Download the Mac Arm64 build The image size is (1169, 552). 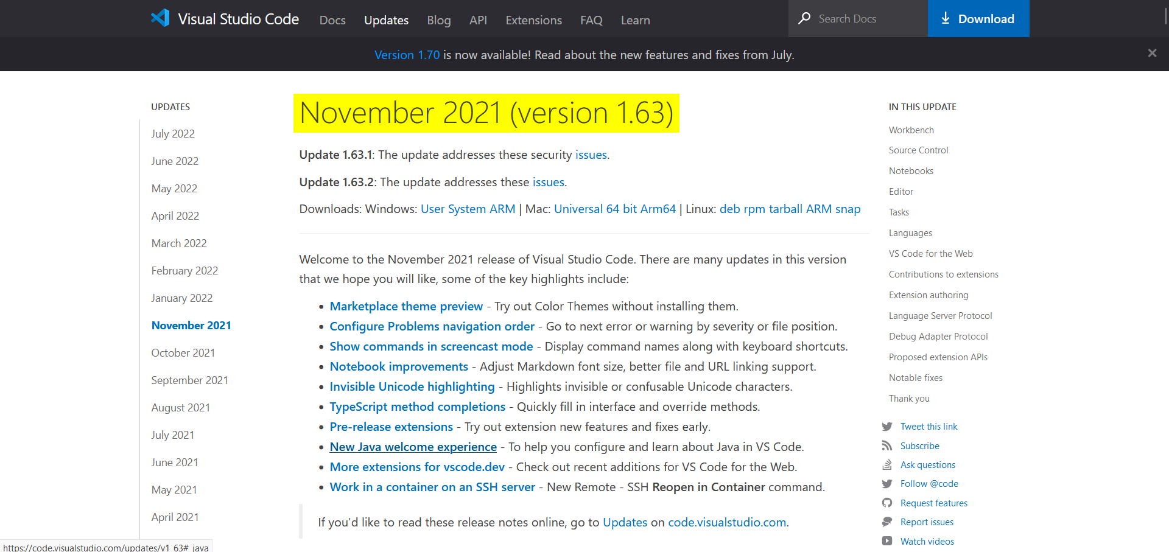click(658, 209)
